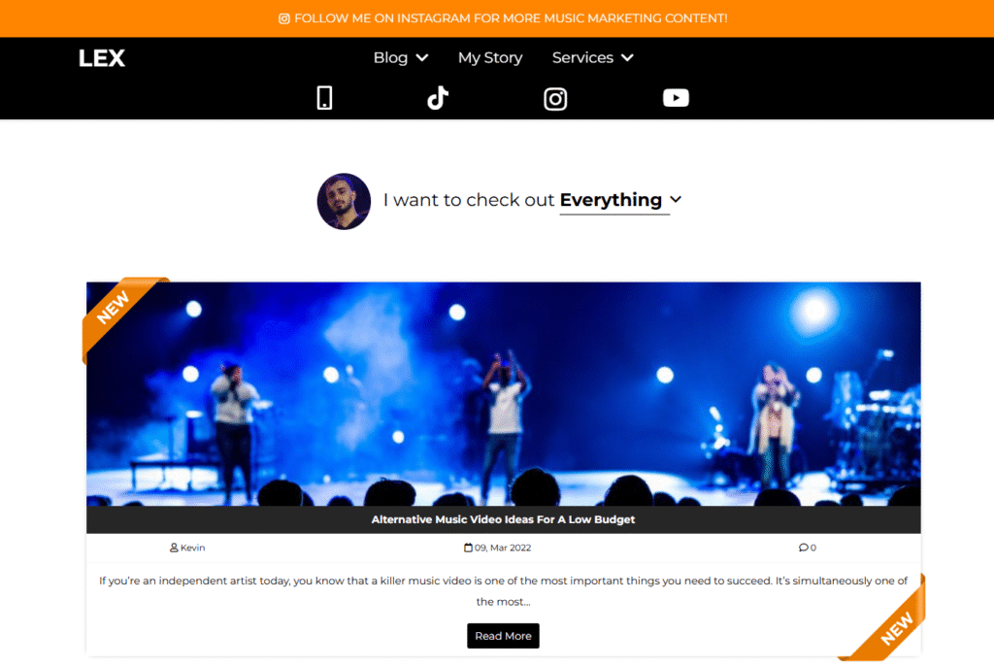
Task: Open the Alternative Music Video Ideas post title
Action: pos(504,519)
